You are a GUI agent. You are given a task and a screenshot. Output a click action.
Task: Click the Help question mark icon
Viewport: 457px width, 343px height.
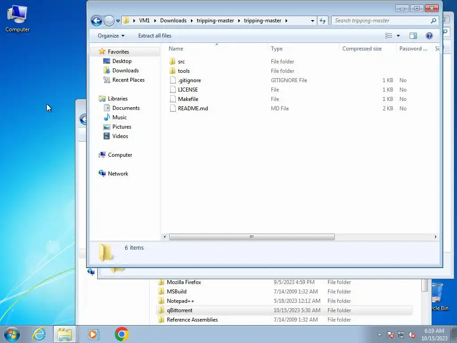click(429, 36)
